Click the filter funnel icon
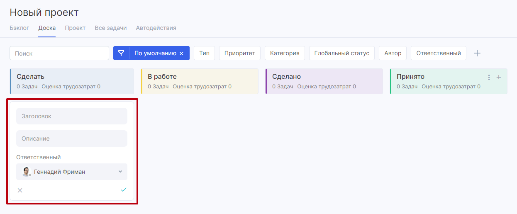Screen dimensions: 517x214 click(x=121, y=53)
